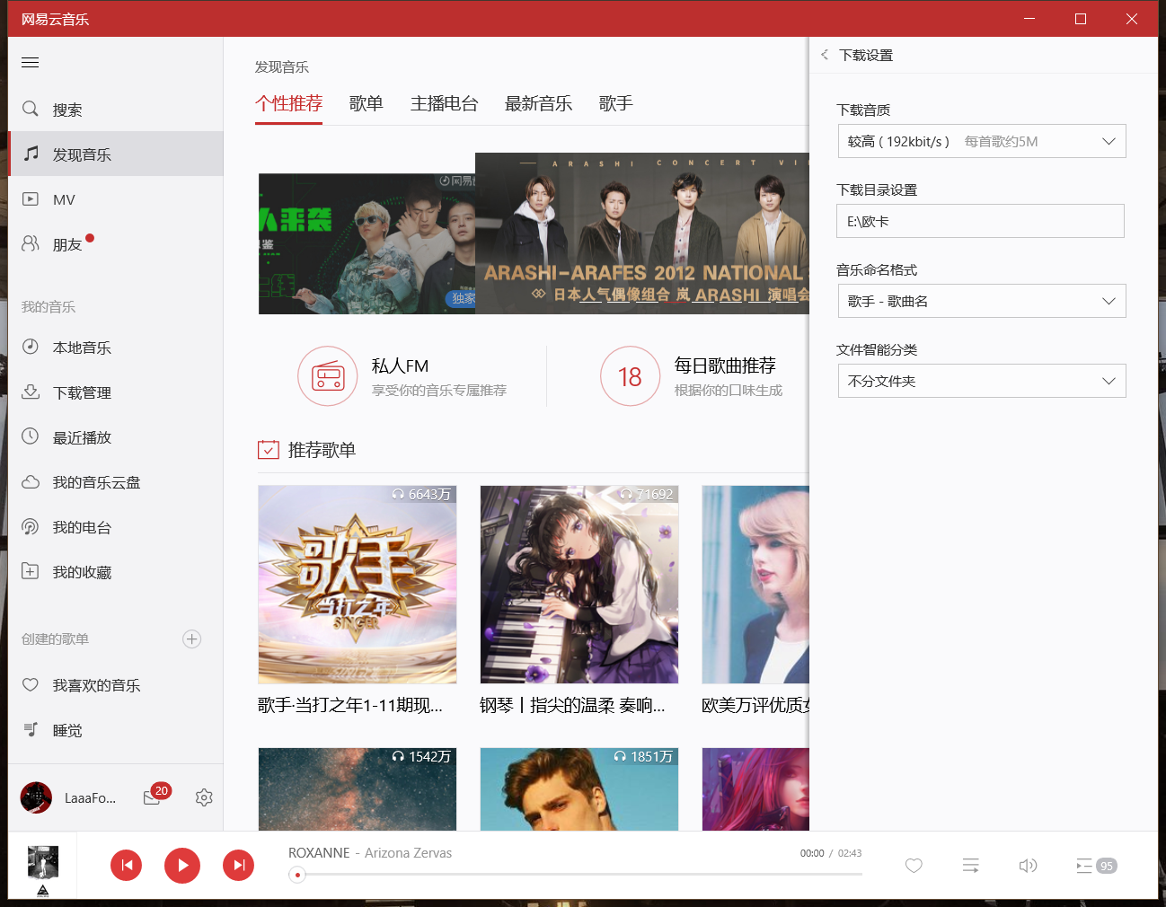
Task: Select 发现音乐 in the sidebar
Action: point(116,154)
